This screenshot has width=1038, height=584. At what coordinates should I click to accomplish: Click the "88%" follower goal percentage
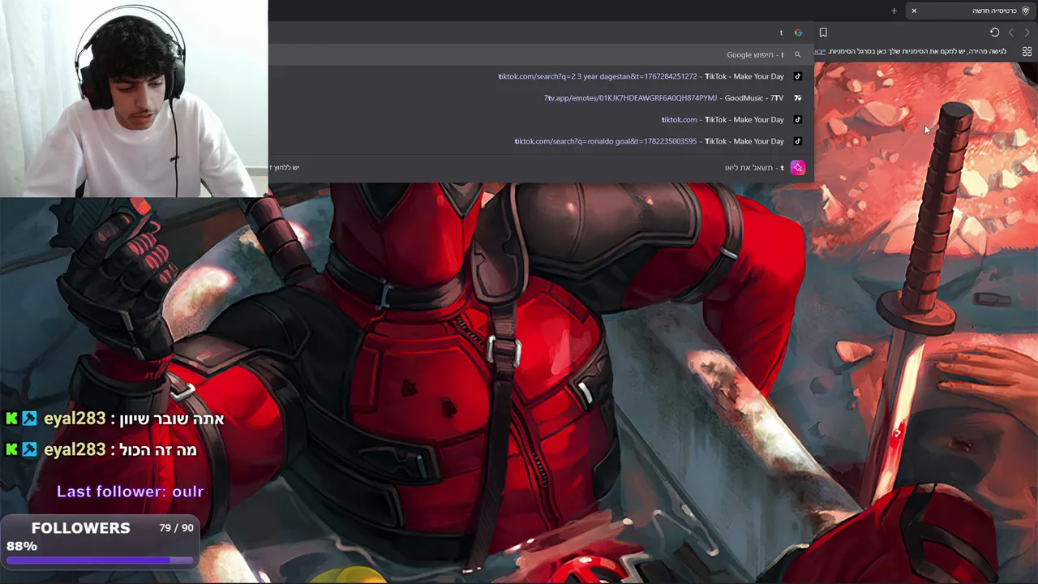(x=22, y=546)
